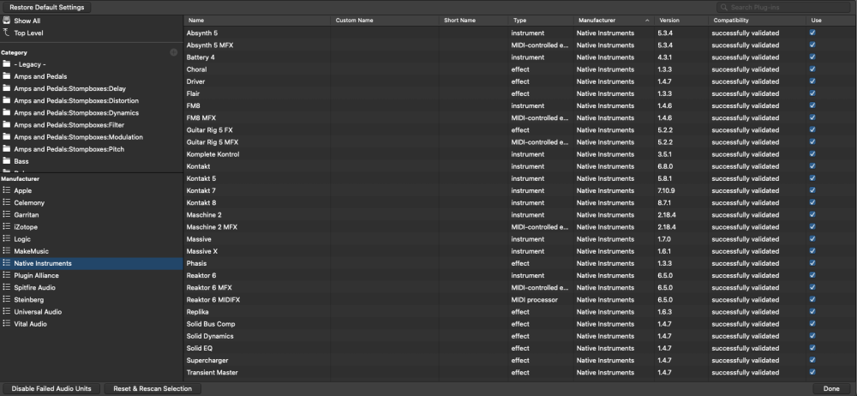This screenshot has width=857, height=396.
Task: Sort by Custom Name column header
Action: point(385,21)
